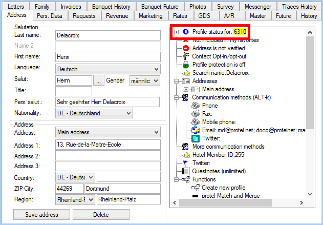Expand the Profile status tree node

177,32
